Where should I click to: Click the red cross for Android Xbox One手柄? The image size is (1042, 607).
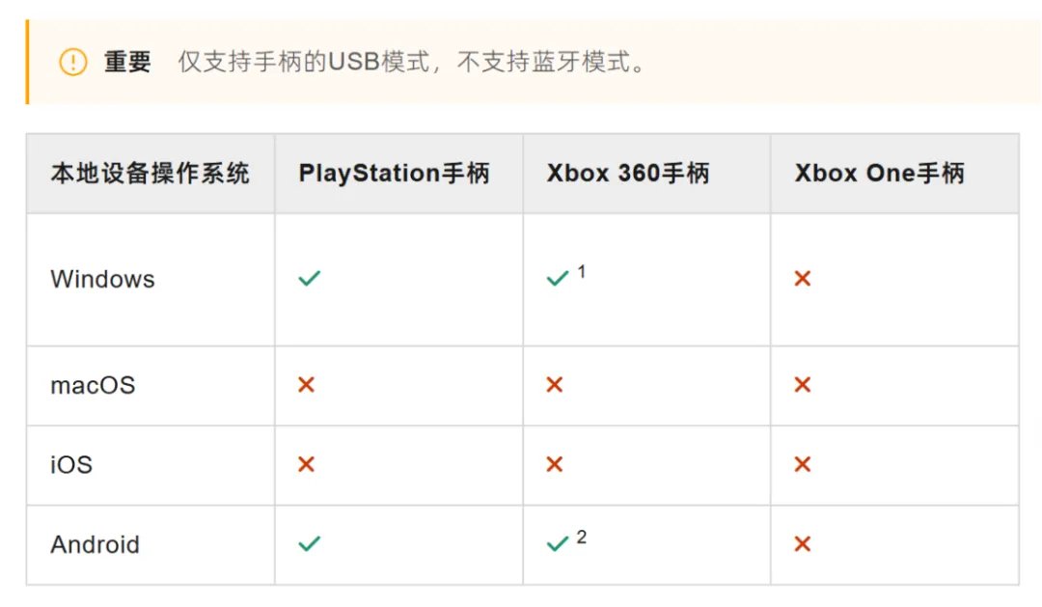coord(803,544)
